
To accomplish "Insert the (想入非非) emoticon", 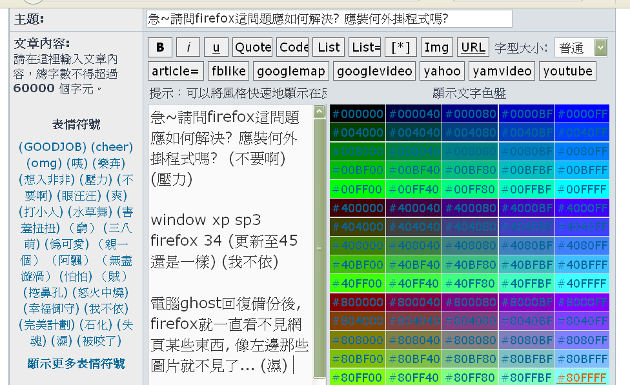I will point(46,179).
